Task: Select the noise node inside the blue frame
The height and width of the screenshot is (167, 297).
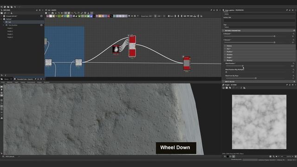Action: 78,62
